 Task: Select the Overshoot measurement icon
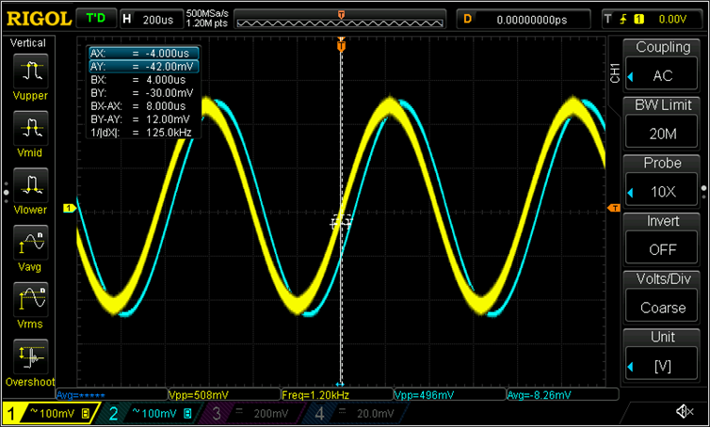(31, 359)
